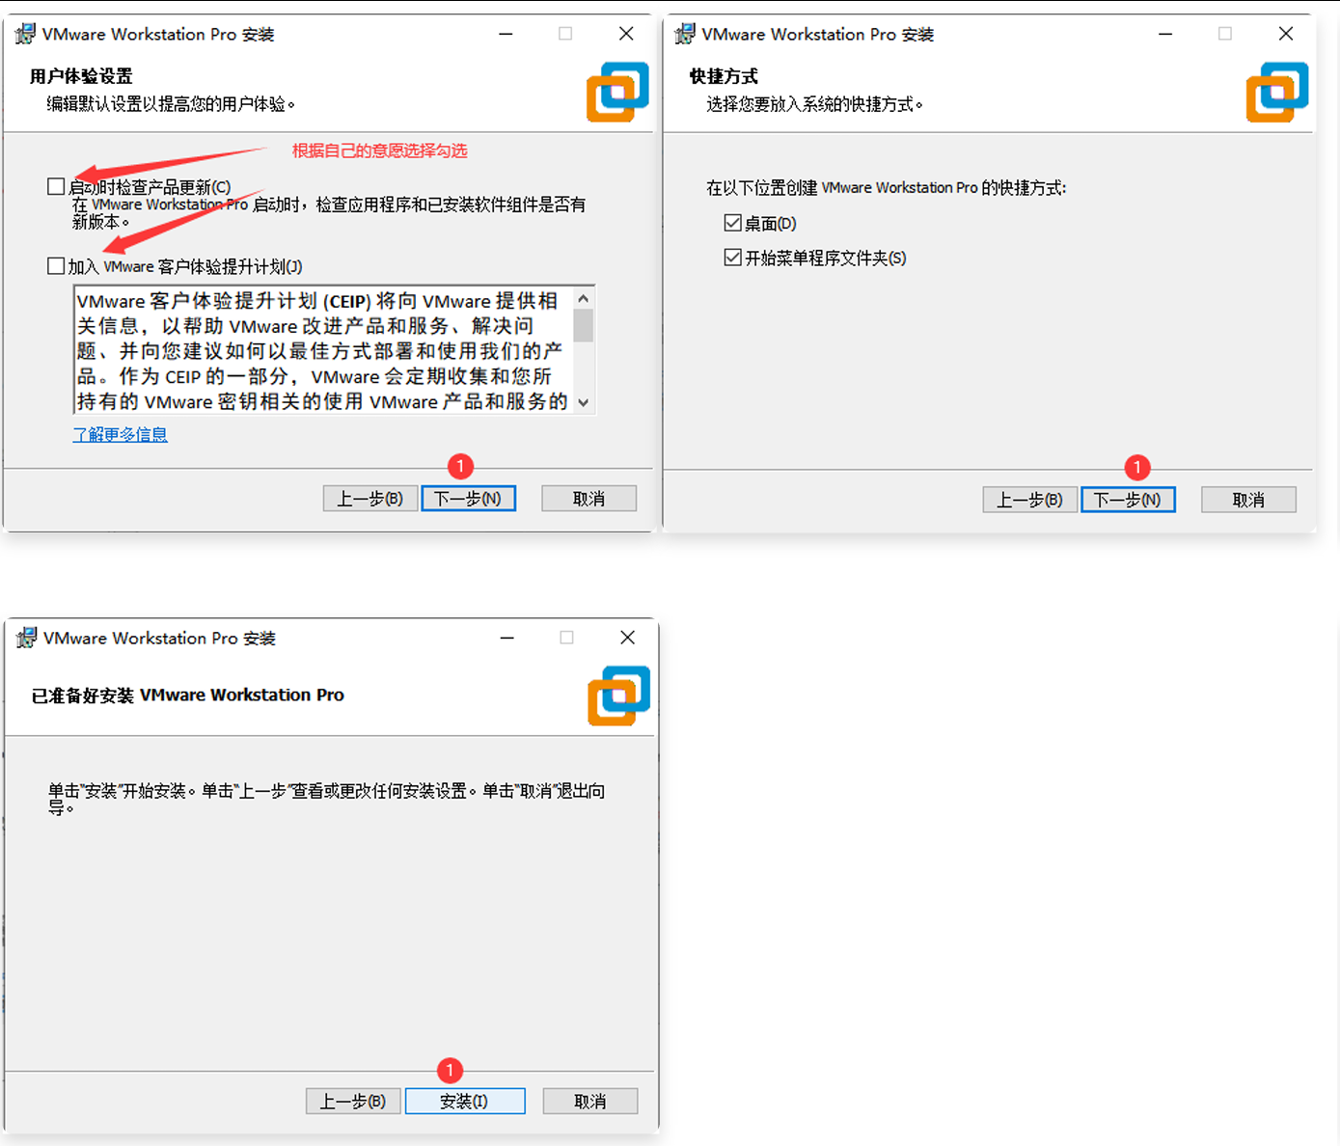1340x1146 pixels.
Task: Click the 快捷方式 heading text
Action: pos(724,76)
